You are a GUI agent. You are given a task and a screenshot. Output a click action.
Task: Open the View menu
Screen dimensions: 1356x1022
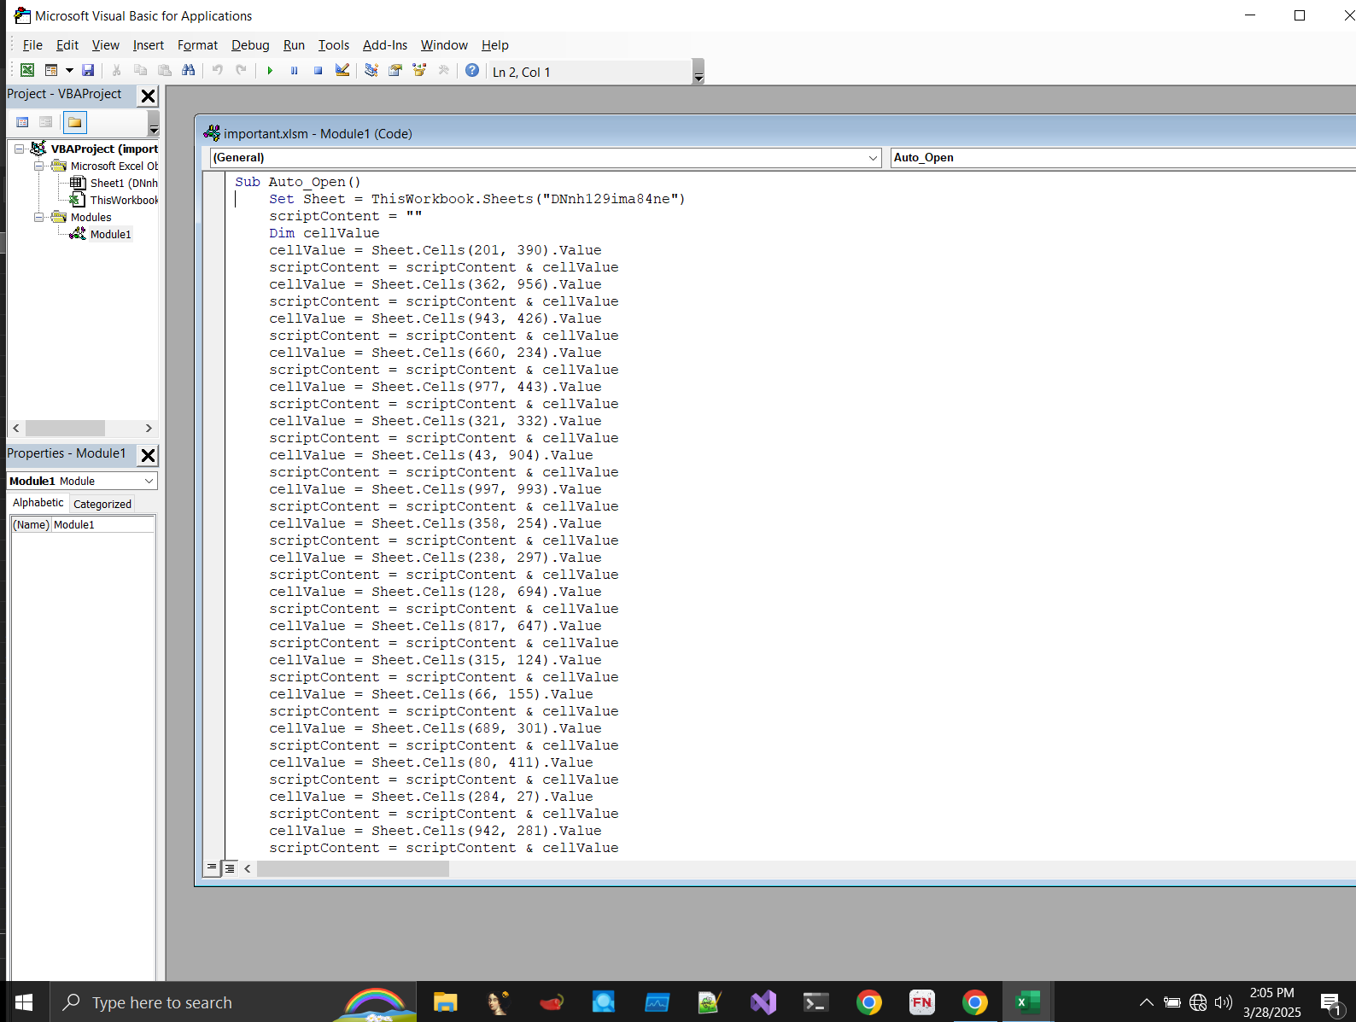(x=106, y=45)
